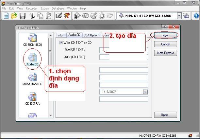Switch to the Audio CD tab
The image size is (200, 139).
tap(74, 35)
